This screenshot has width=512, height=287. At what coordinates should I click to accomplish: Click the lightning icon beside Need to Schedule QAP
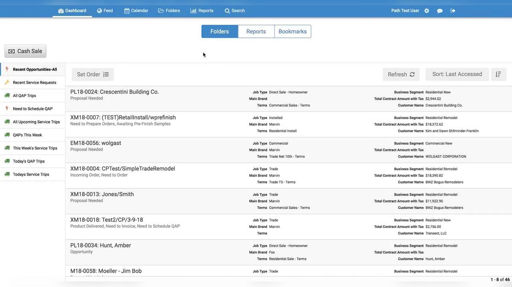pos(7,109)
